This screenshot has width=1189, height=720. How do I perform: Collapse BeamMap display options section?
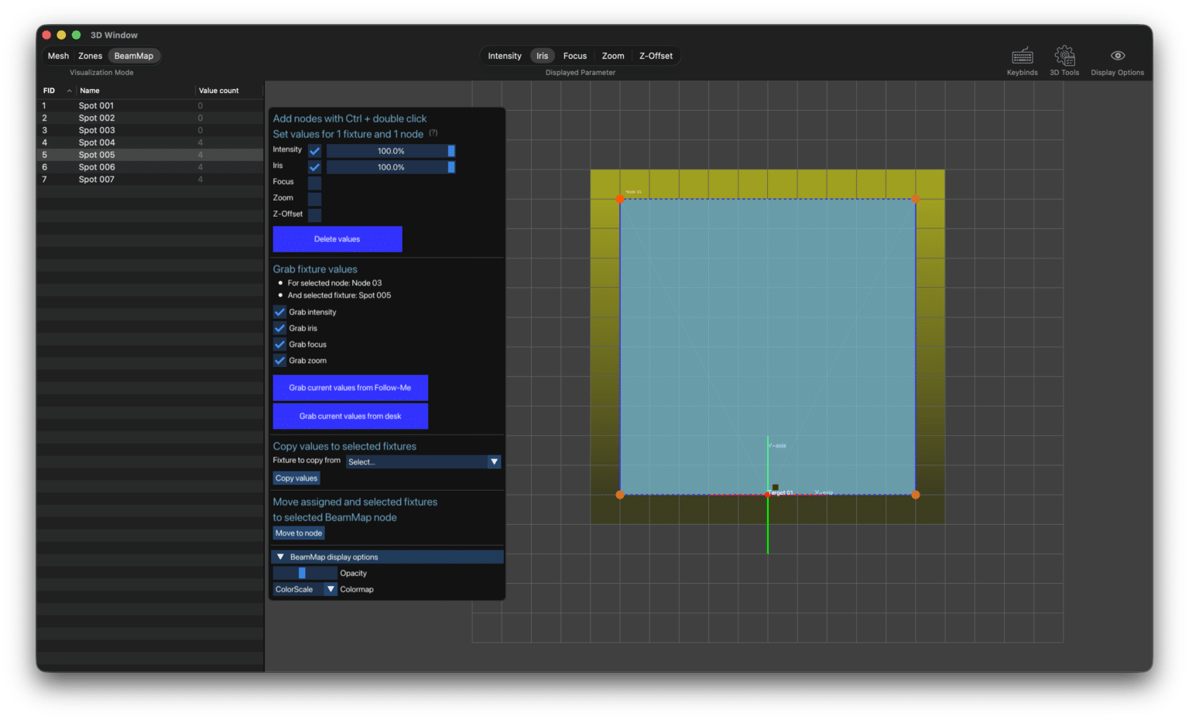point(387,557)
